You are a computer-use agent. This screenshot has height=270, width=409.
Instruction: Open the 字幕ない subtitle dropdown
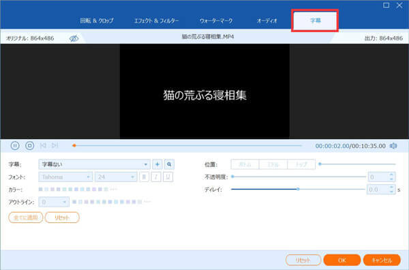[95, 164]
